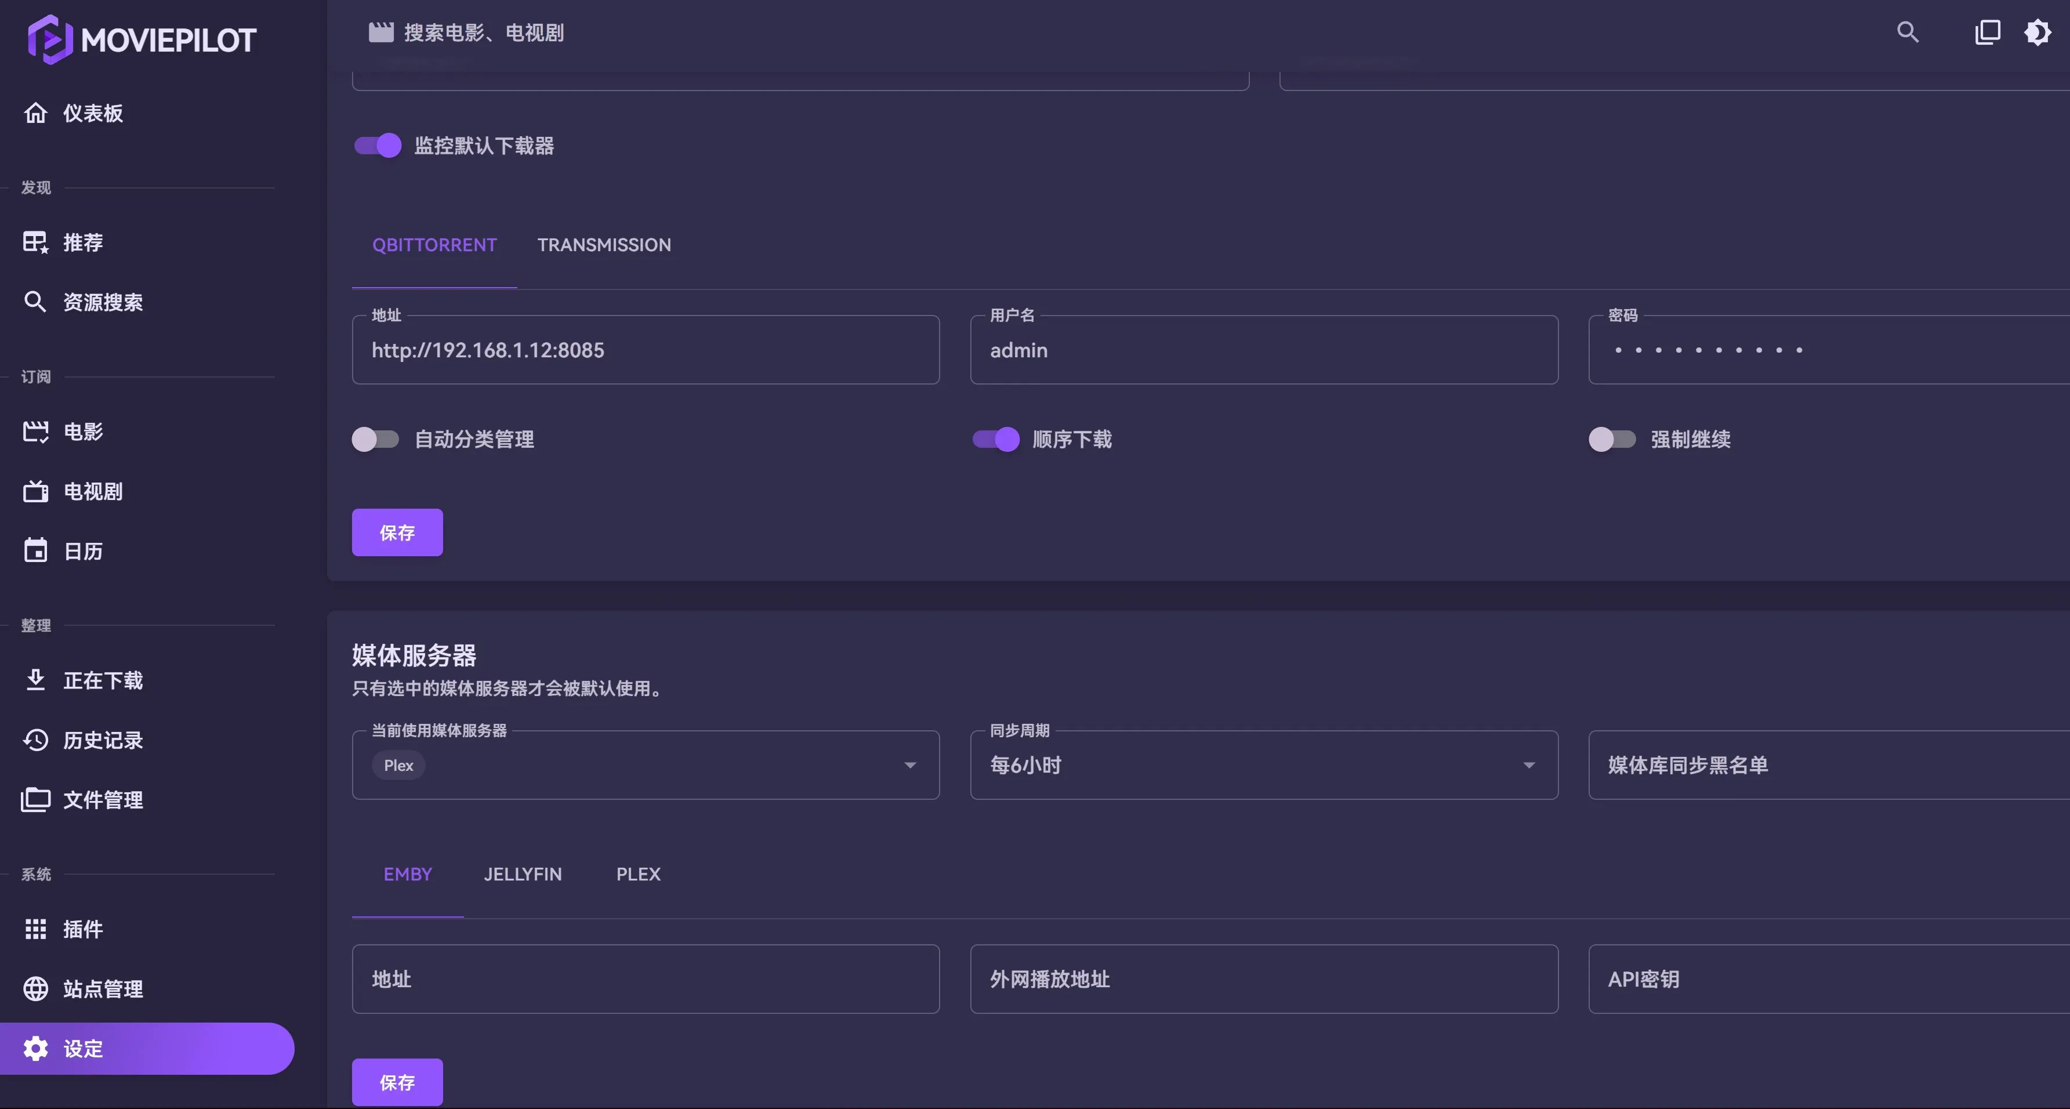This screenshot has height=1109, width=2070.
Task: Toggle 监控默认下载器 switch
Action: [x=378, y=146]
